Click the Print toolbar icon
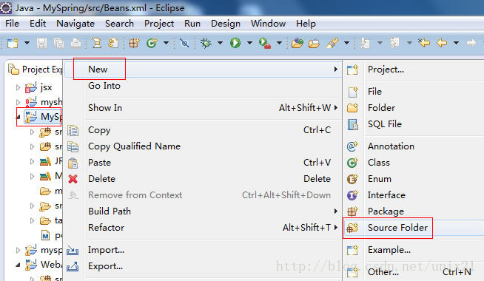The image size is (484, 281). pyautogui.click(x=75, y=43)
